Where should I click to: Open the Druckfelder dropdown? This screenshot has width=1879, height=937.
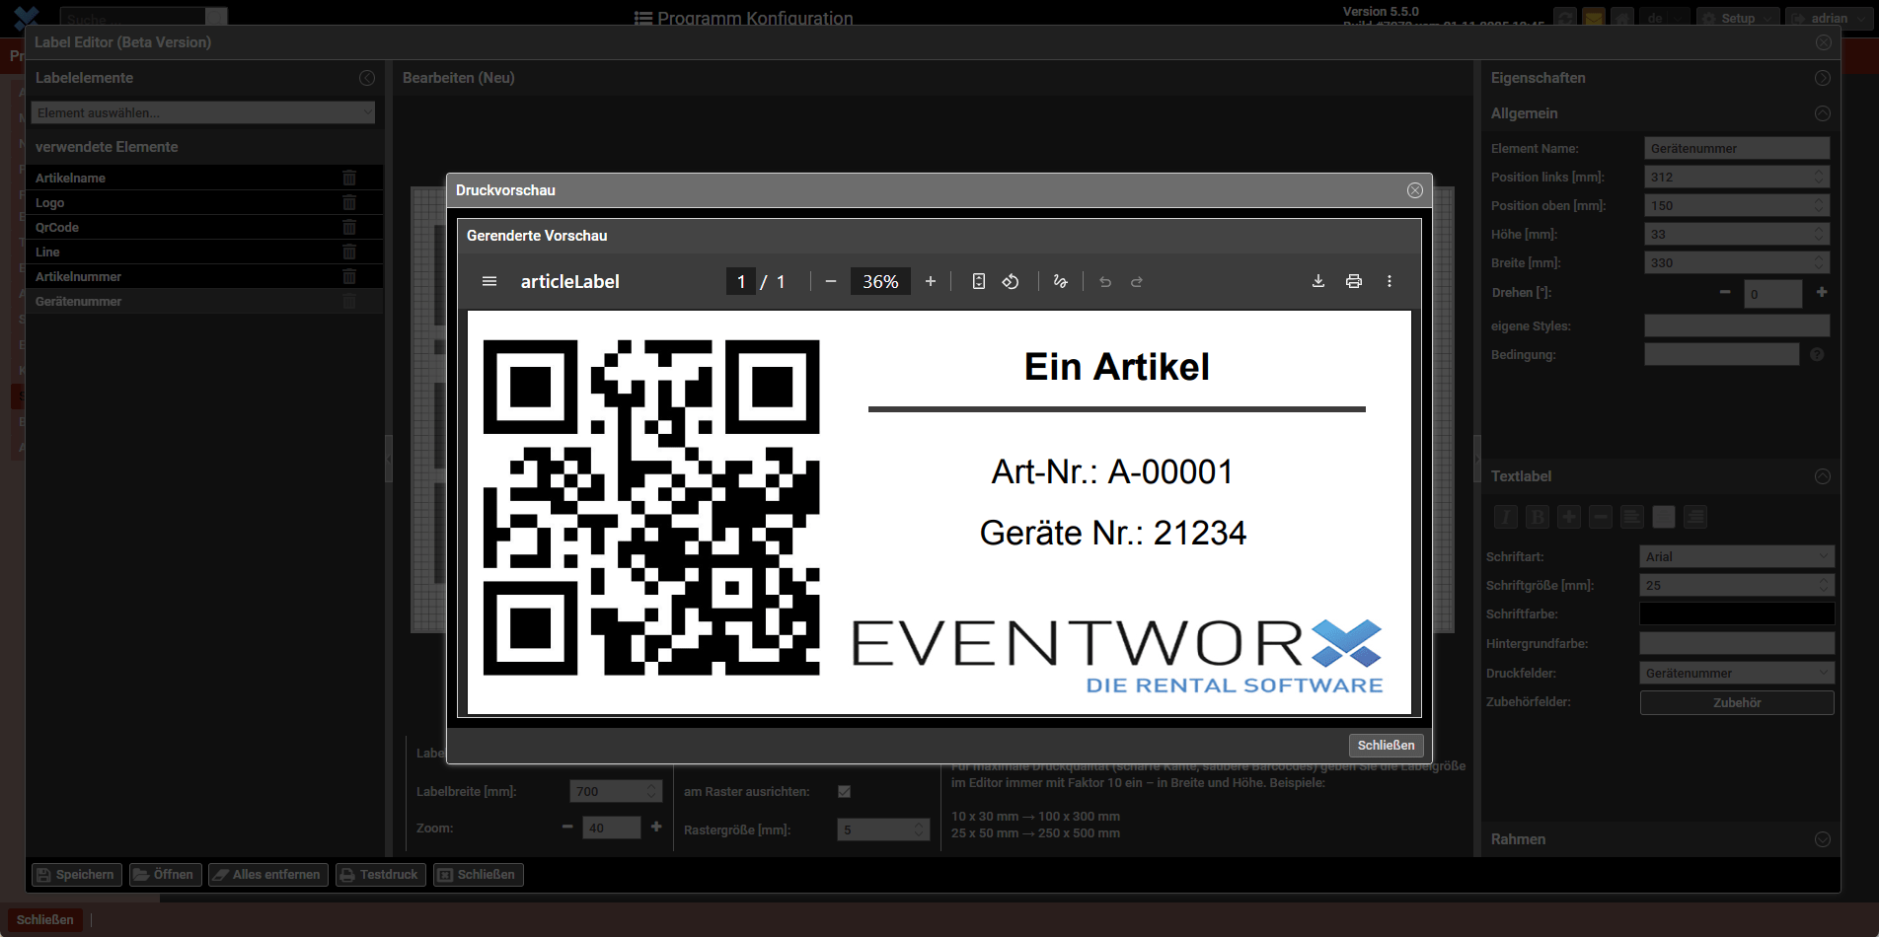point(1736,673)
